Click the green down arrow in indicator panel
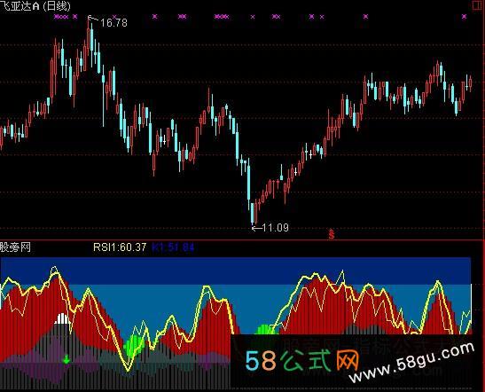485x392 pixels. (x=66, y=359)
